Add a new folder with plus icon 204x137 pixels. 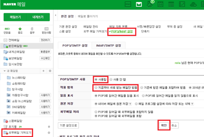[43, 71]
